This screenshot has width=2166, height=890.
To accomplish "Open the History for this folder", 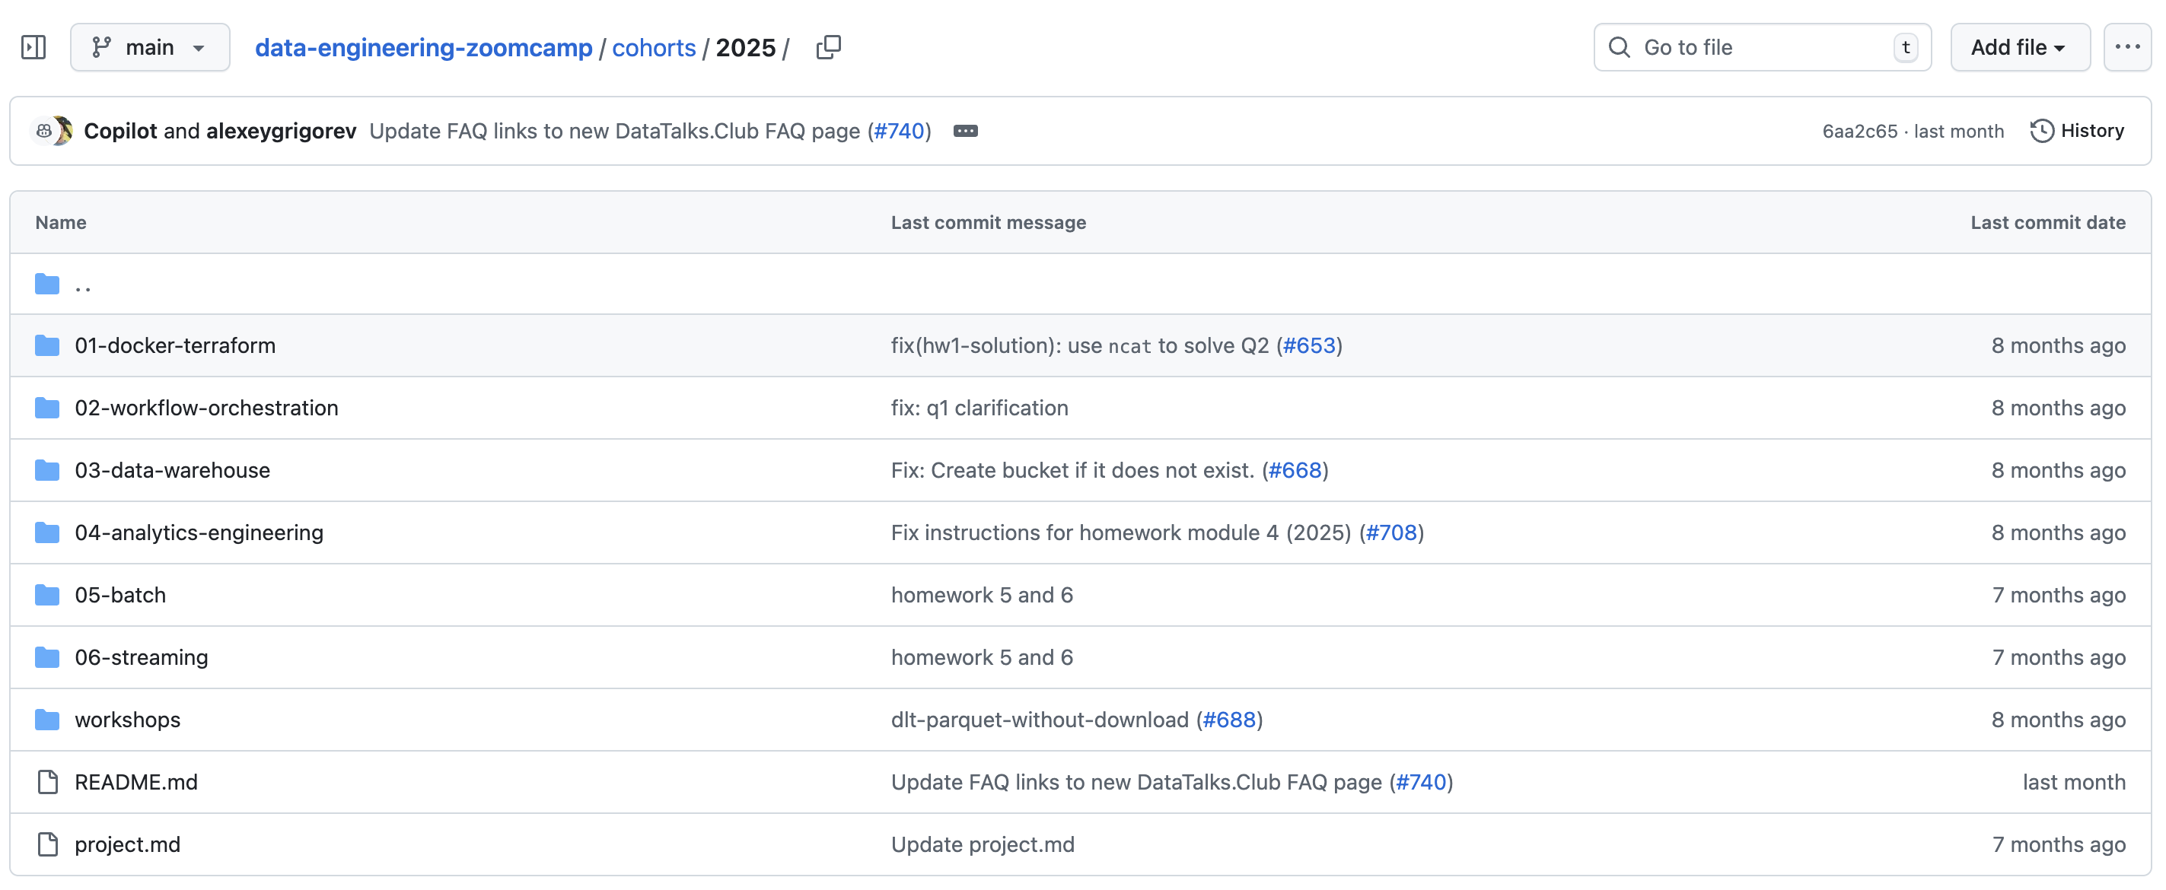I will coord(2077,130).
